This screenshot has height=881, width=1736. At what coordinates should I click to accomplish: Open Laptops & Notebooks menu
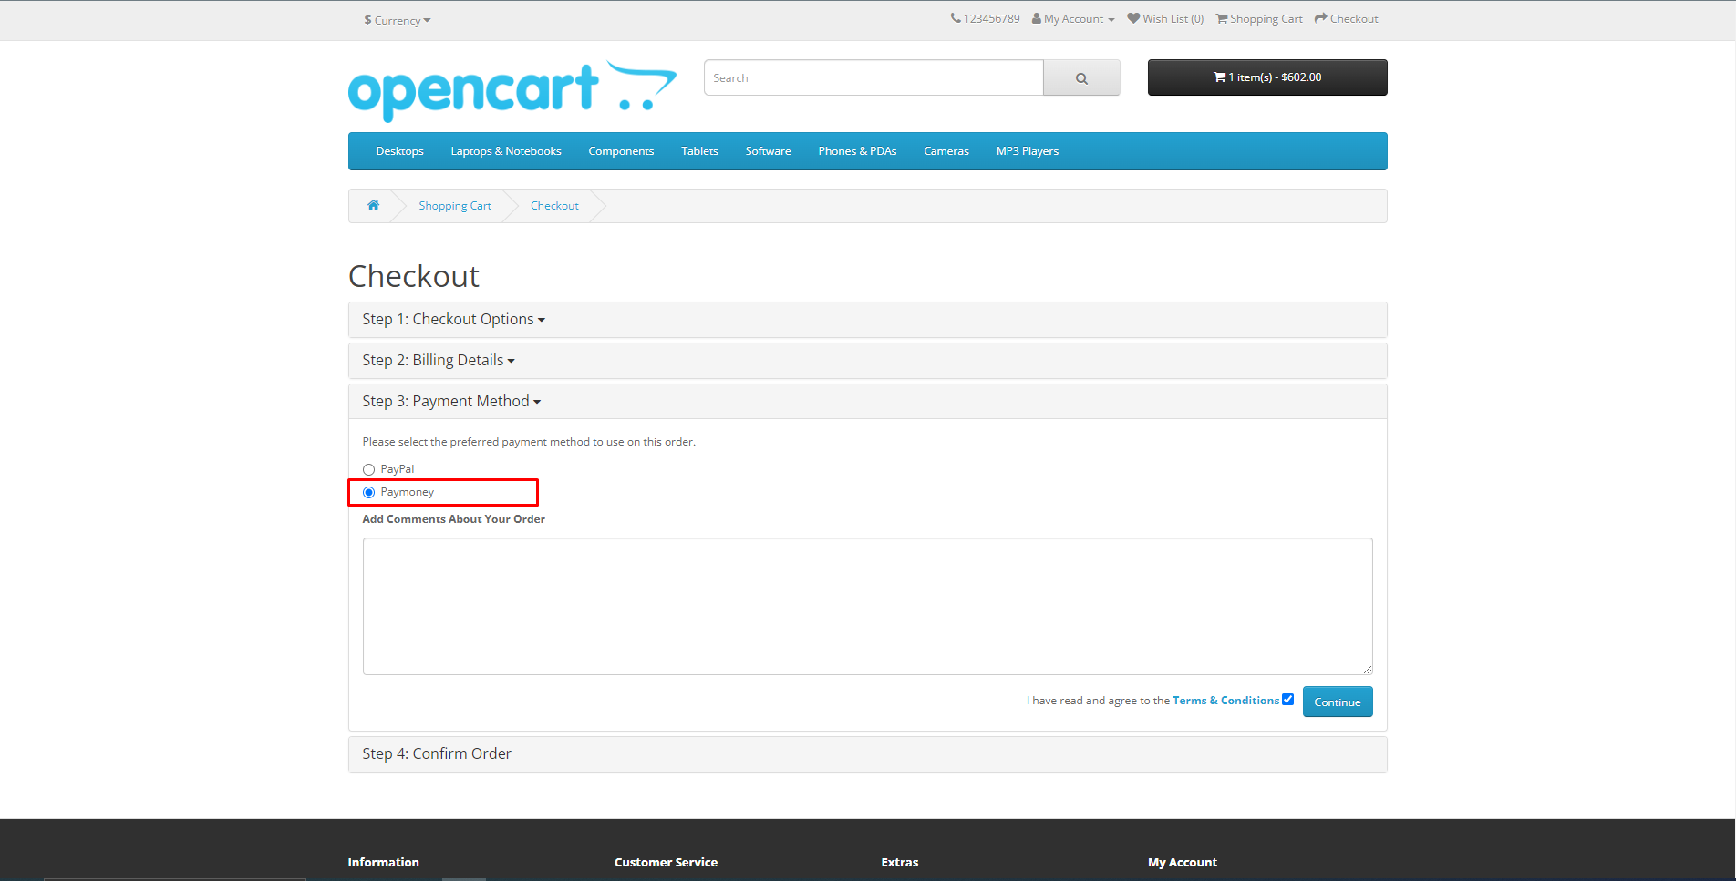click(505, 151)
